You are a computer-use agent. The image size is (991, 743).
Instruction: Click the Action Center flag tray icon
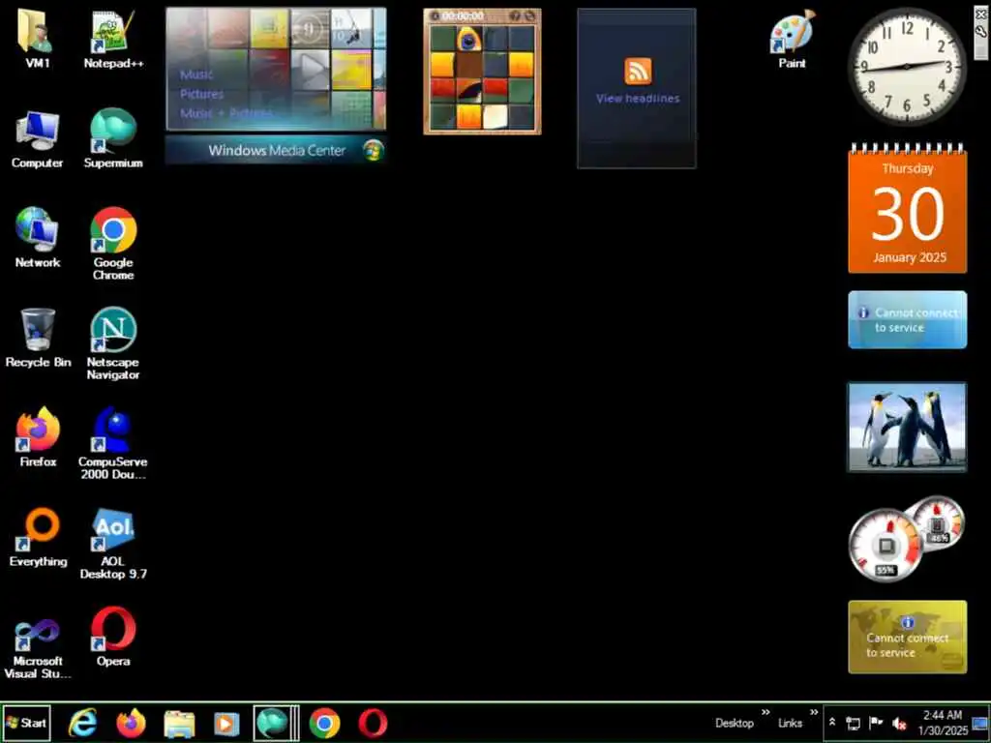(876, 723)
